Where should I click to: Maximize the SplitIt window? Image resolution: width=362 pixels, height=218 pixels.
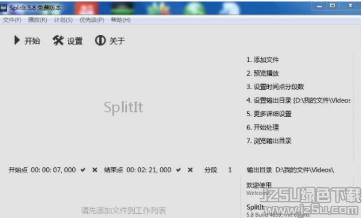[333, 6]
